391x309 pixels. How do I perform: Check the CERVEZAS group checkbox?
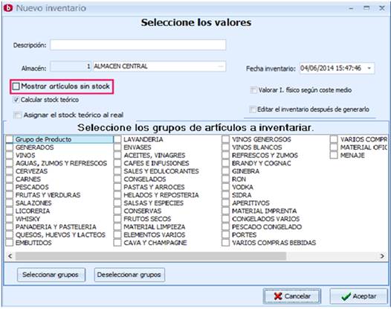click(x=9, y=171)
